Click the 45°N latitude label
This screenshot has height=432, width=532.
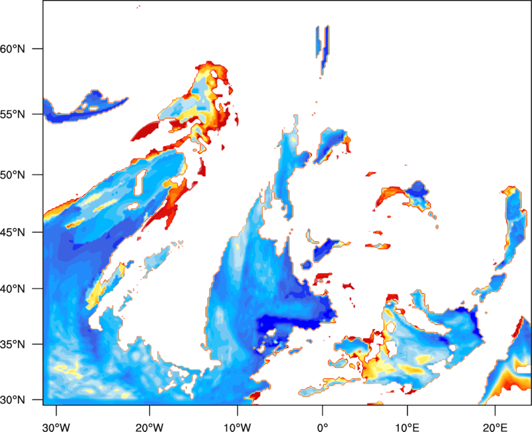click(x=13, y=233)
